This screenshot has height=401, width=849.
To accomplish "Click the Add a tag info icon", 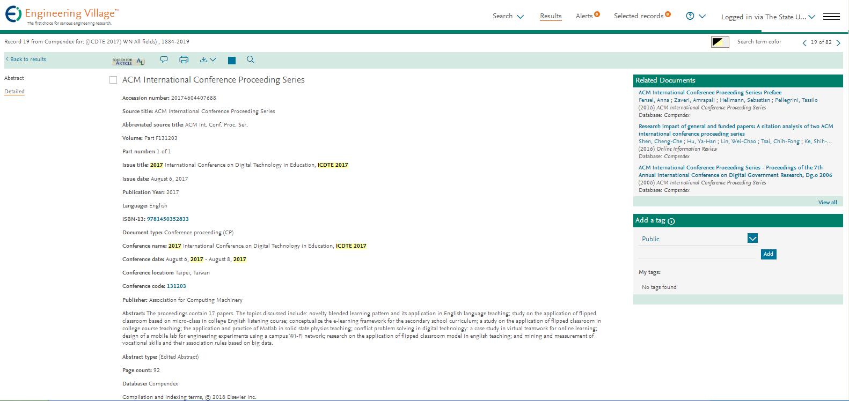I will tap(671, 221).
